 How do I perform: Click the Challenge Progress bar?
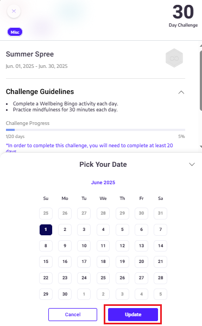96,130
